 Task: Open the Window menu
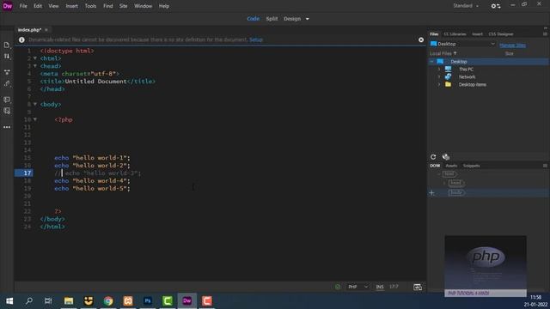point(144,6)
